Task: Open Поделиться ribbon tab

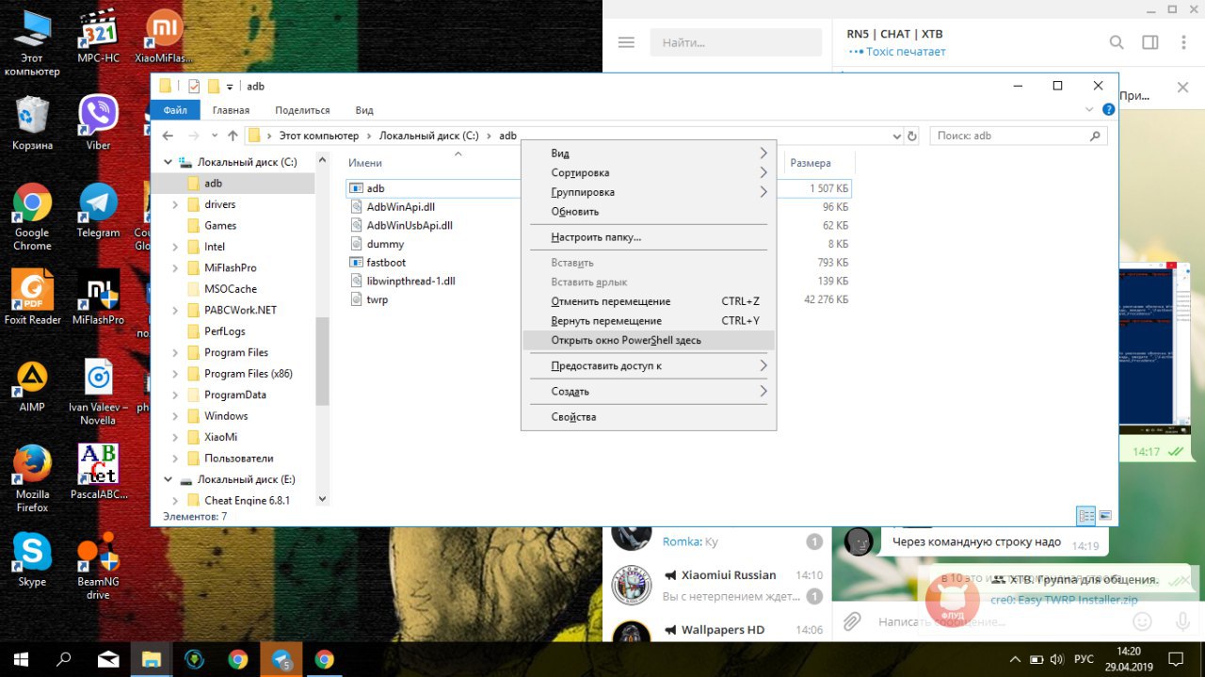Action: tap(302, 110)
